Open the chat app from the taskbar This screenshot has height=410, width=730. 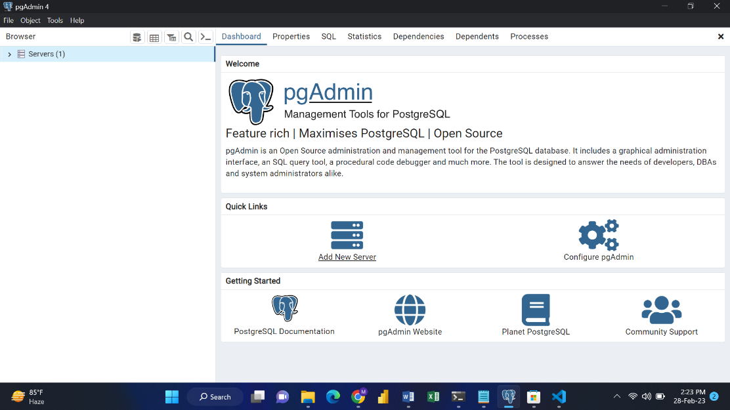point(282,397)
